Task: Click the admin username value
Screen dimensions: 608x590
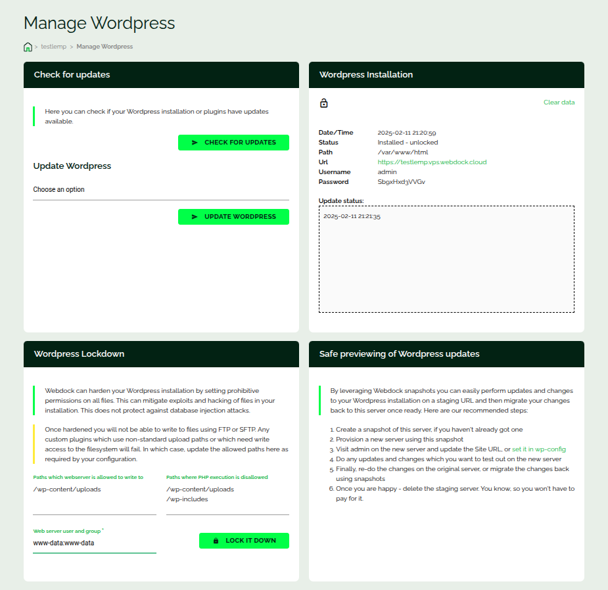Action: coord(387,172)
